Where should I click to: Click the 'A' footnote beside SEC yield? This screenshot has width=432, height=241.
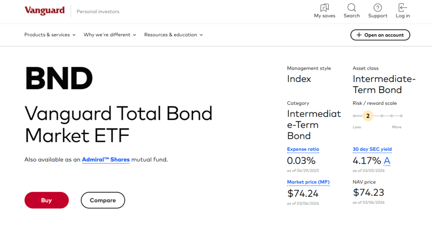[387, 161]
